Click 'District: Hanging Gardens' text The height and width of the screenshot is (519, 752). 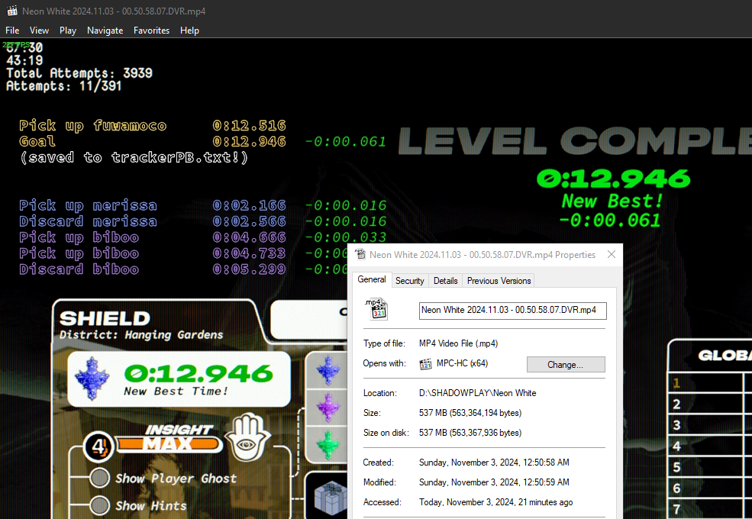pos(141,335)
